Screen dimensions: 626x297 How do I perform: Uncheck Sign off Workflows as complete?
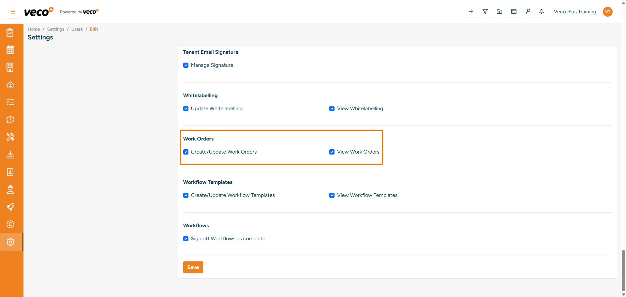pyautogui.click(x=186, y=239)
